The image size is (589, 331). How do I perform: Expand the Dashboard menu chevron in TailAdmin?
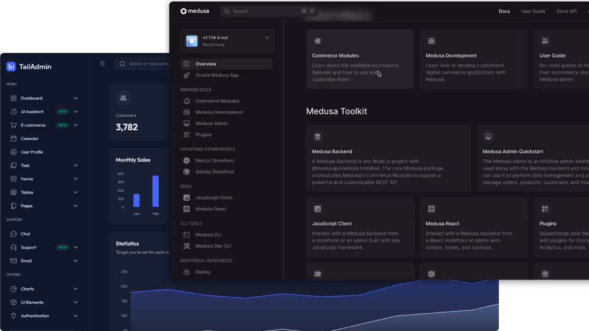[75, 98]
